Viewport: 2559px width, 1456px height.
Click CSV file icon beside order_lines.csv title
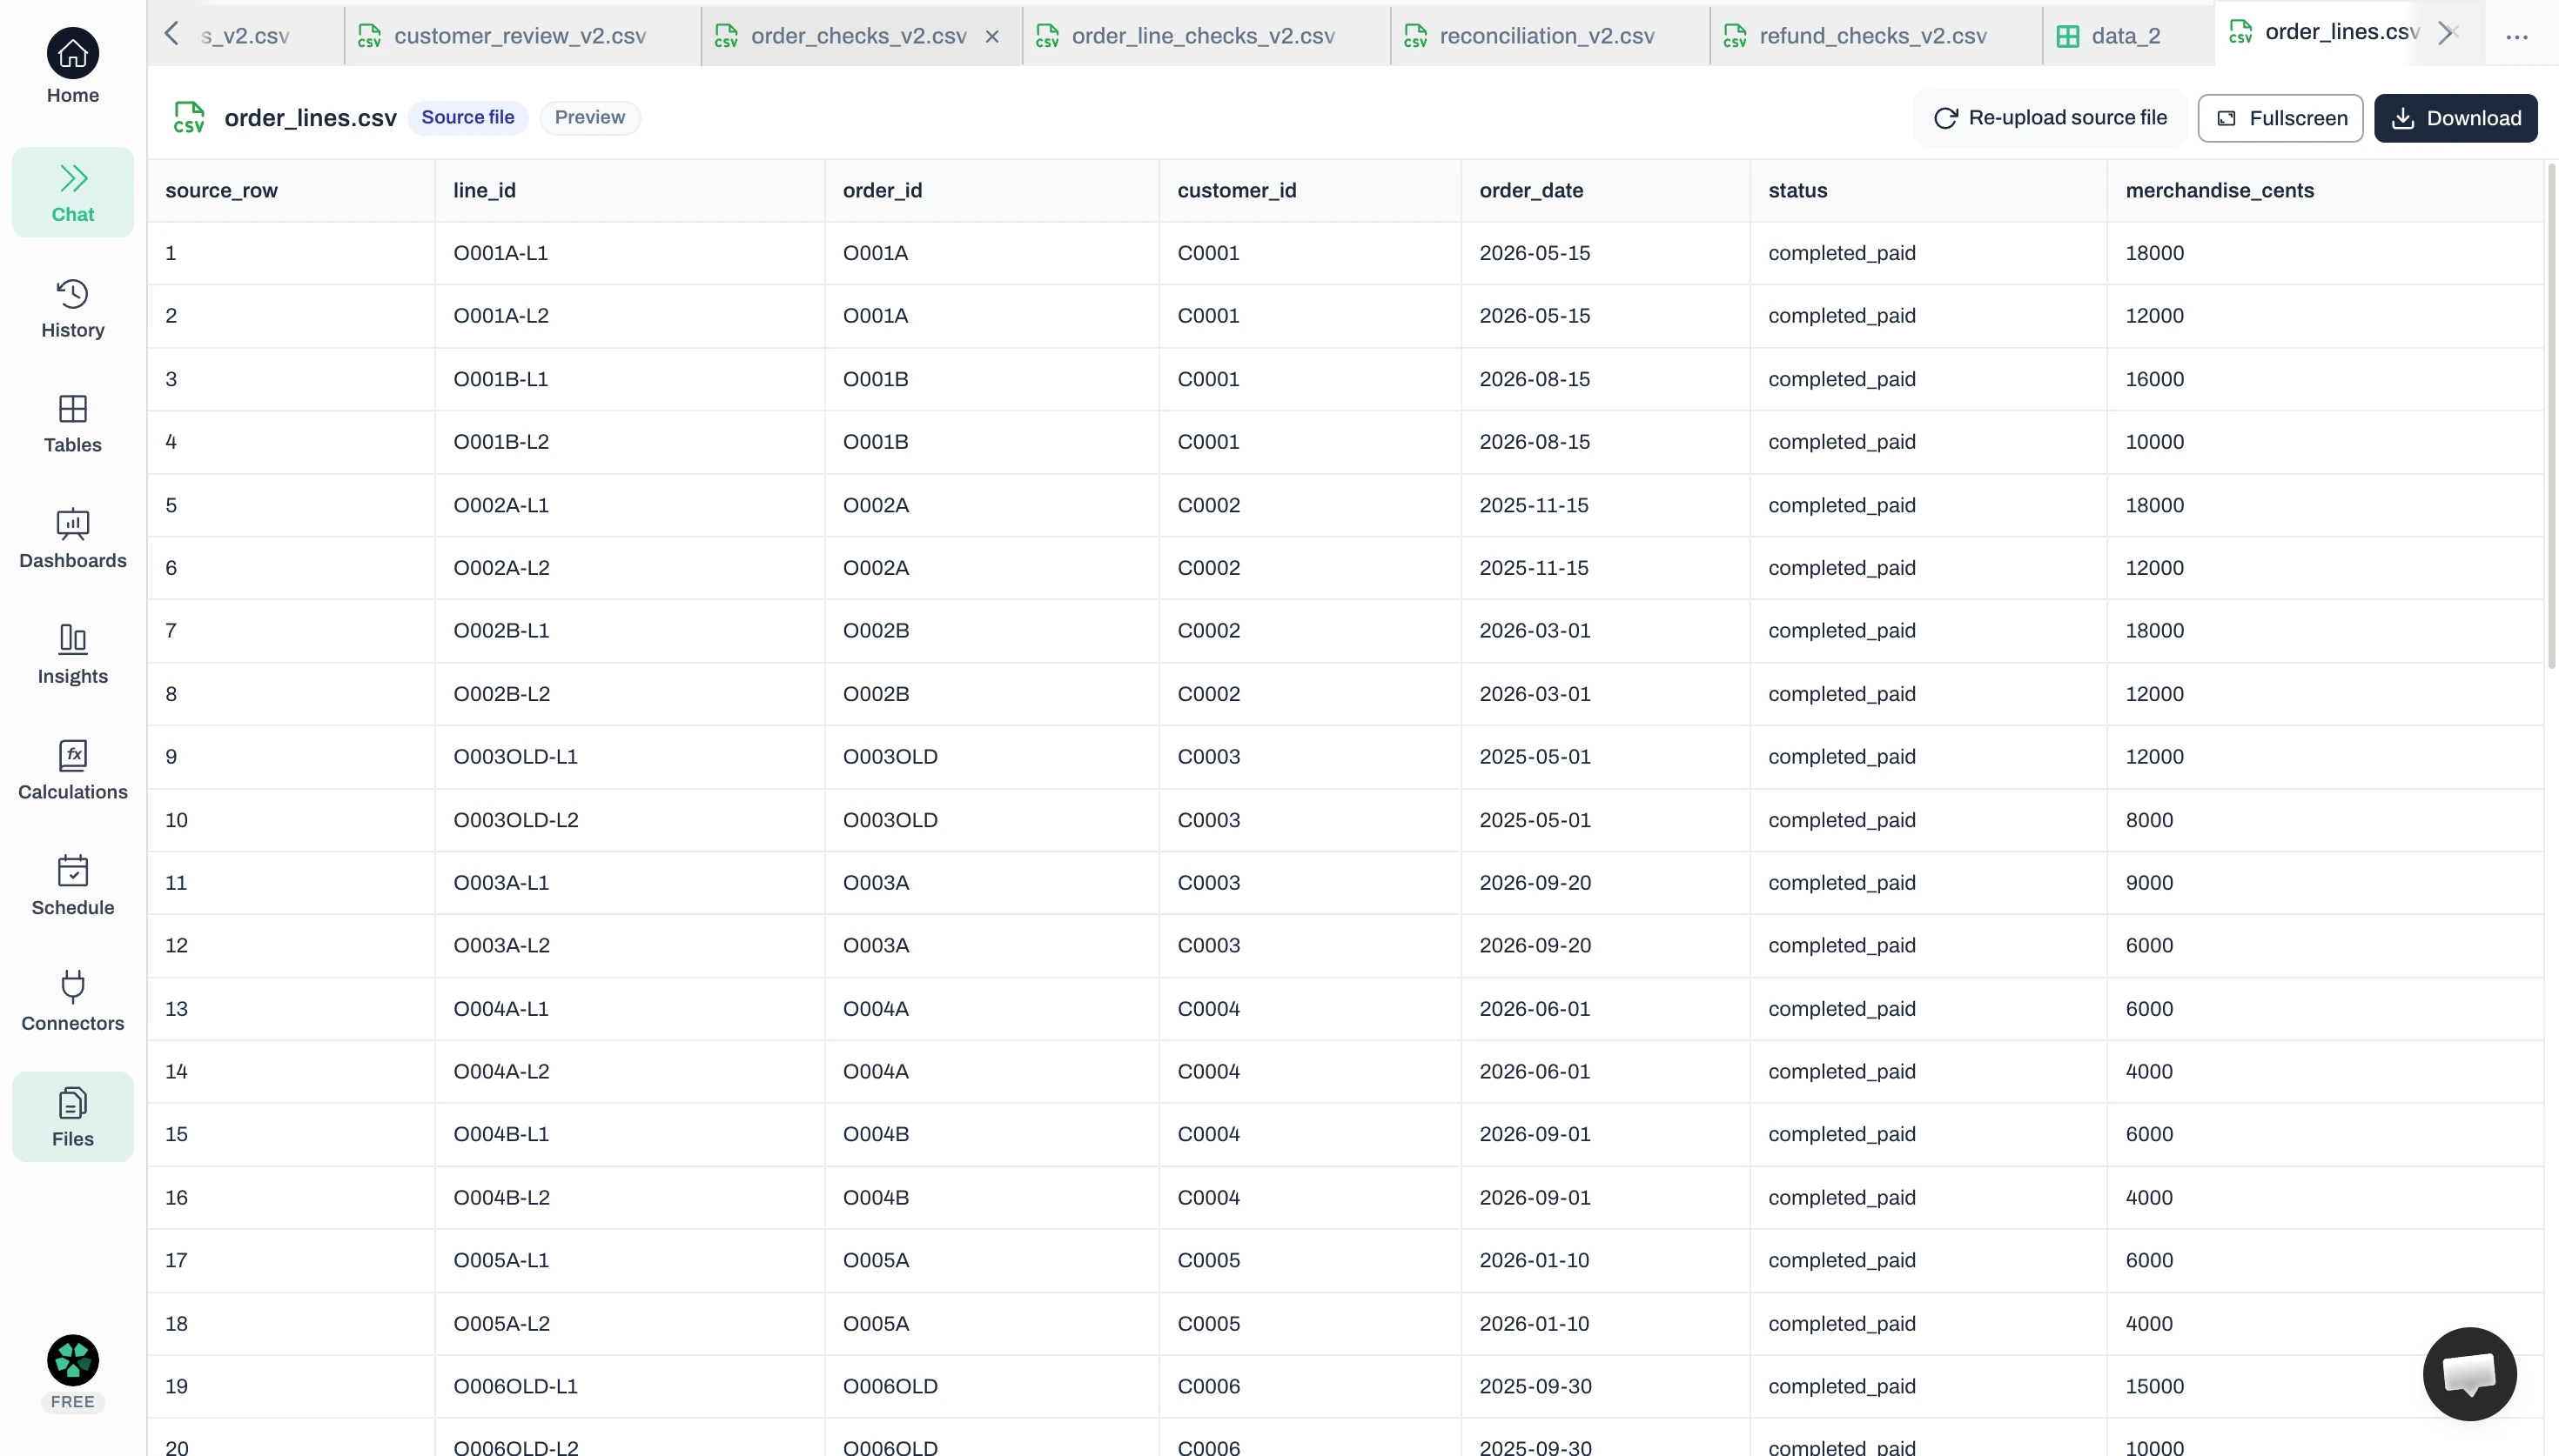coord(189,117)
